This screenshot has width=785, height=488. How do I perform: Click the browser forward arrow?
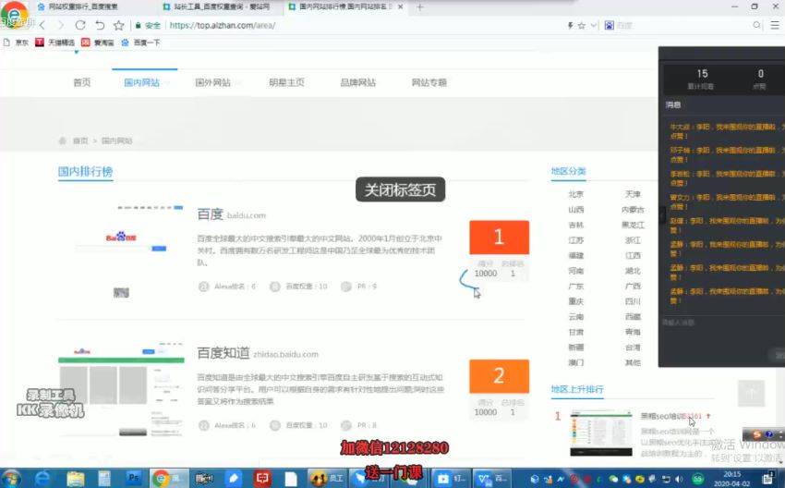[61, 25]
